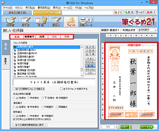The height and width of the screenshot is (131, 159).
Task: Switch to the 郵便番号 tab
Action: 29,37
